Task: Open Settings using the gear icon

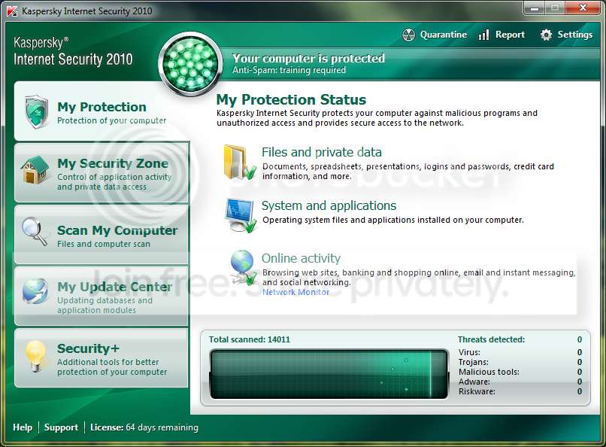Action: (546, 35)
